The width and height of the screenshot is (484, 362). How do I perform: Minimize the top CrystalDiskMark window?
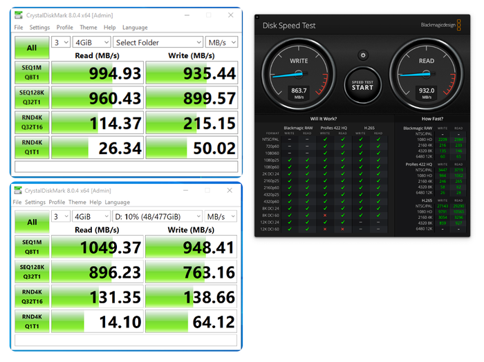click(x=187, y=15)
